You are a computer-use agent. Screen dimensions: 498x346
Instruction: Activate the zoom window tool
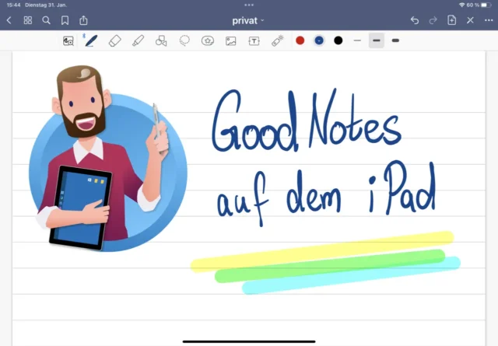tap(68, 40)
